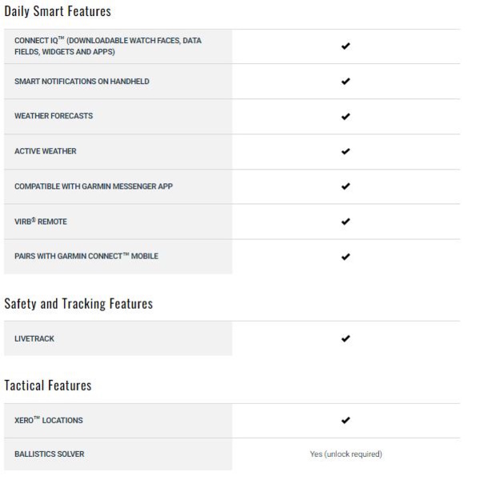The width and height of the screenshot is (480, 480).
Task: Select the Weather Forecasts checkmark
Action: tap(346, 117)
